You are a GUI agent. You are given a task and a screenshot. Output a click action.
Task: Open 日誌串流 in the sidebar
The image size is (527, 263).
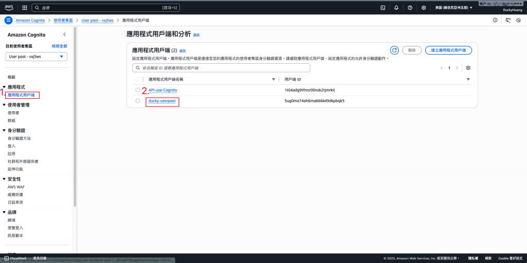[15, 202]
